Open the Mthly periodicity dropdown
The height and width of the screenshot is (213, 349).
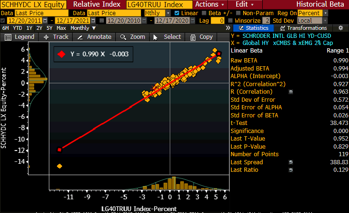click(x=156, y=13)
